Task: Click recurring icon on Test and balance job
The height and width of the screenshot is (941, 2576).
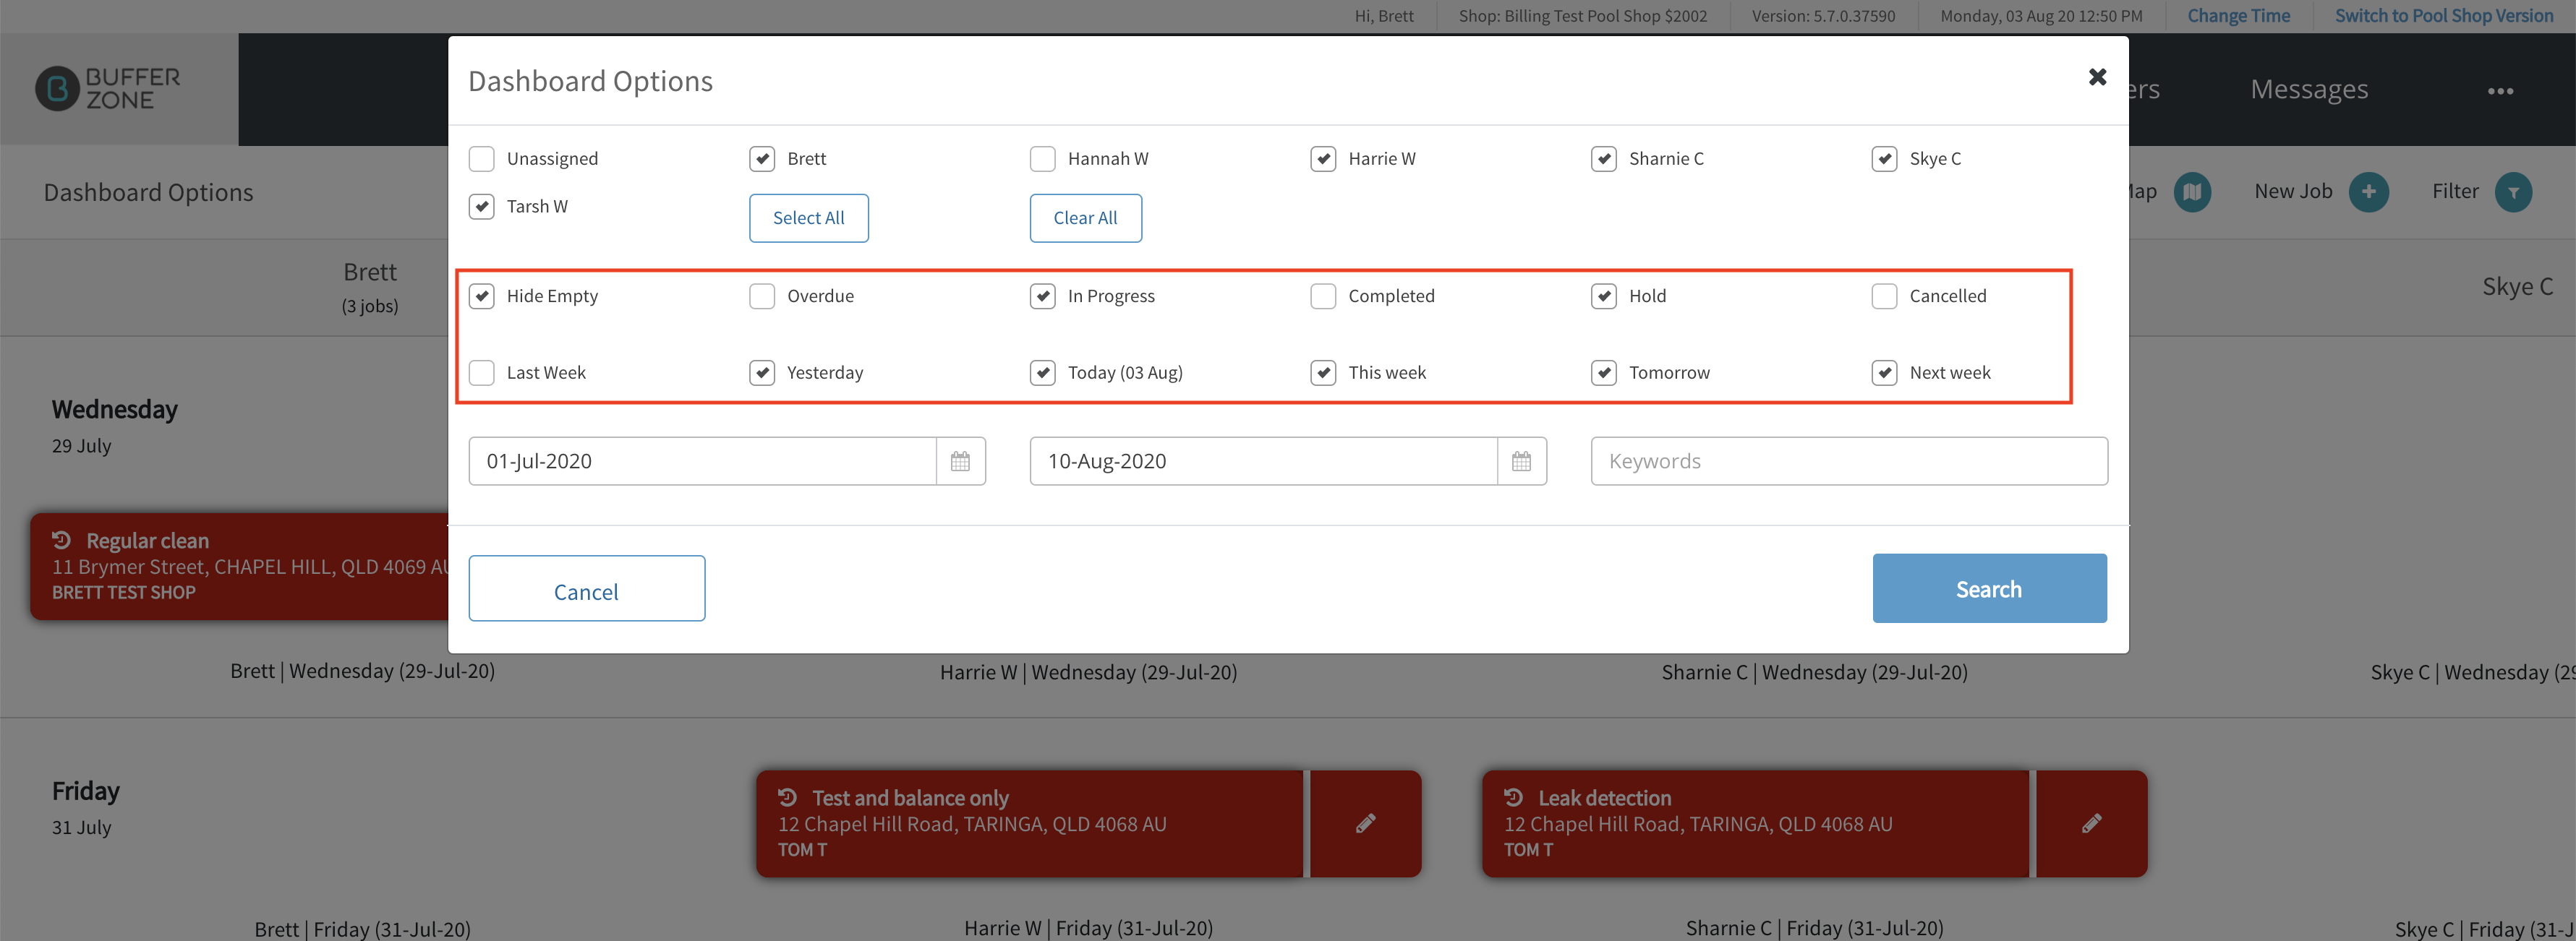Action: tap(788, 797)
